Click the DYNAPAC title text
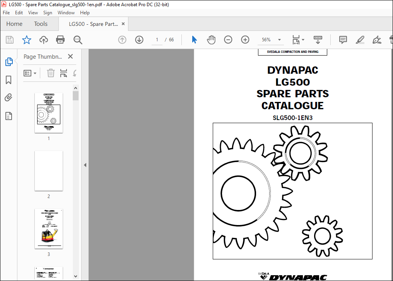Viewport: 393px width, 281px height. pyautogui.click(x=292, y=70)
